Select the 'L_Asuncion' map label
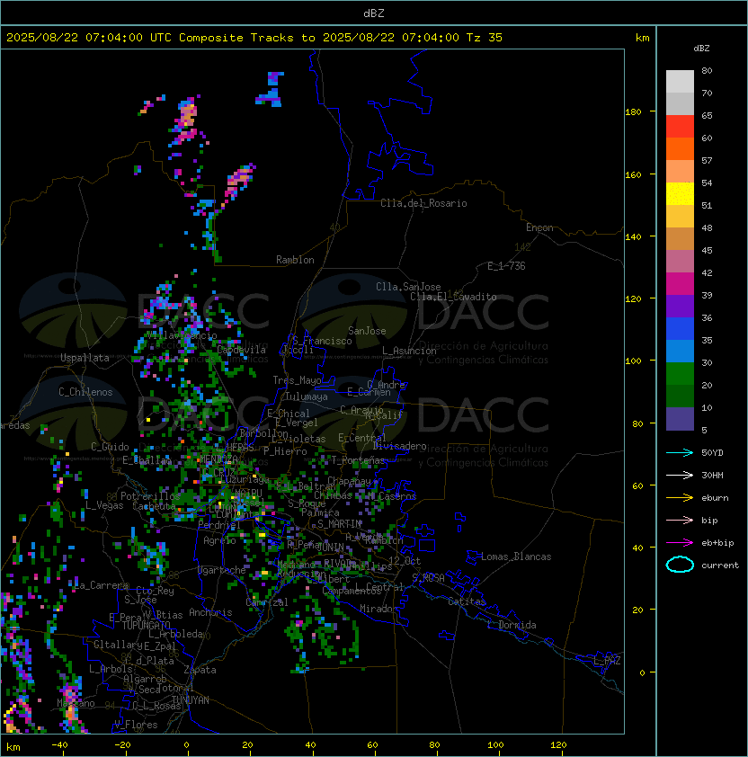Screen dimensions: 748x757 tap(409, 351)
